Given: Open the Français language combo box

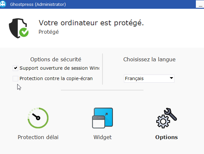Looking at the screenshot, I should (146, 78).
